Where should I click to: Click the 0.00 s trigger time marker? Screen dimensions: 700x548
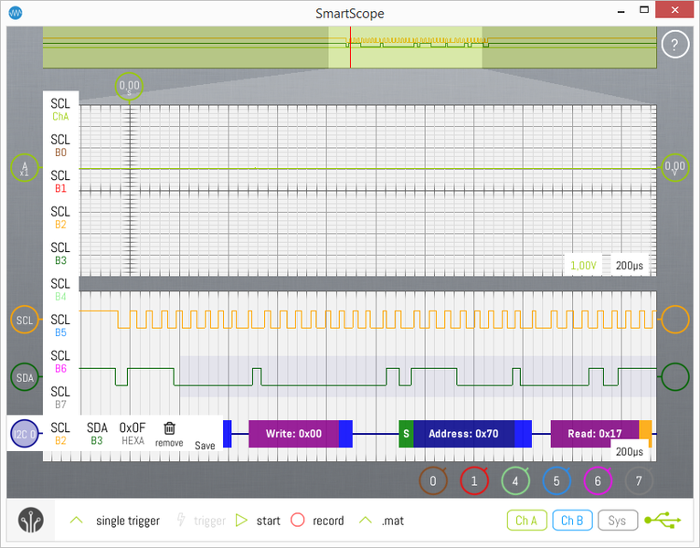129,88
